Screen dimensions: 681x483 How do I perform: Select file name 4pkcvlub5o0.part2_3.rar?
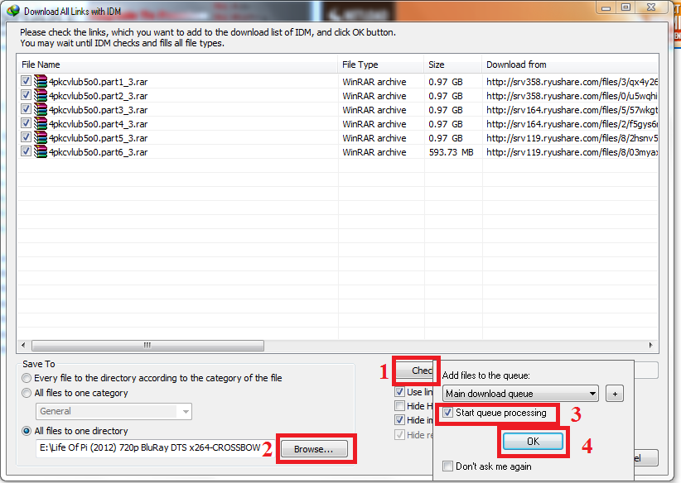(98, 96)
